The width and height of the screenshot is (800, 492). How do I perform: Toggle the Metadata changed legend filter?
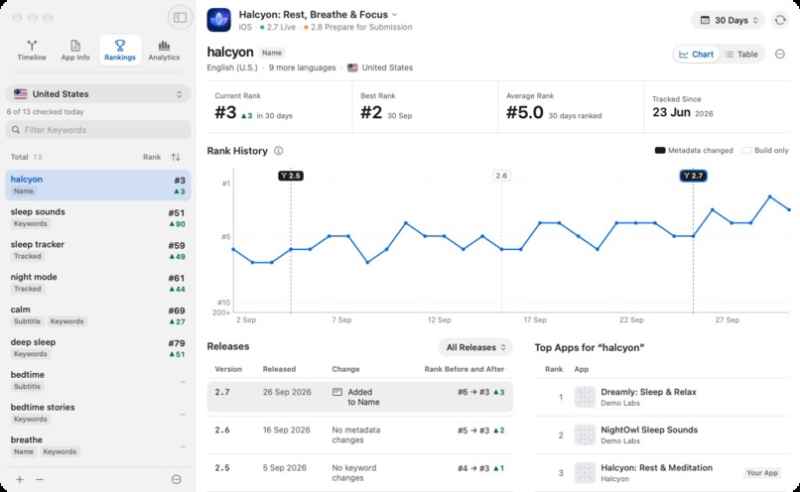694,151
